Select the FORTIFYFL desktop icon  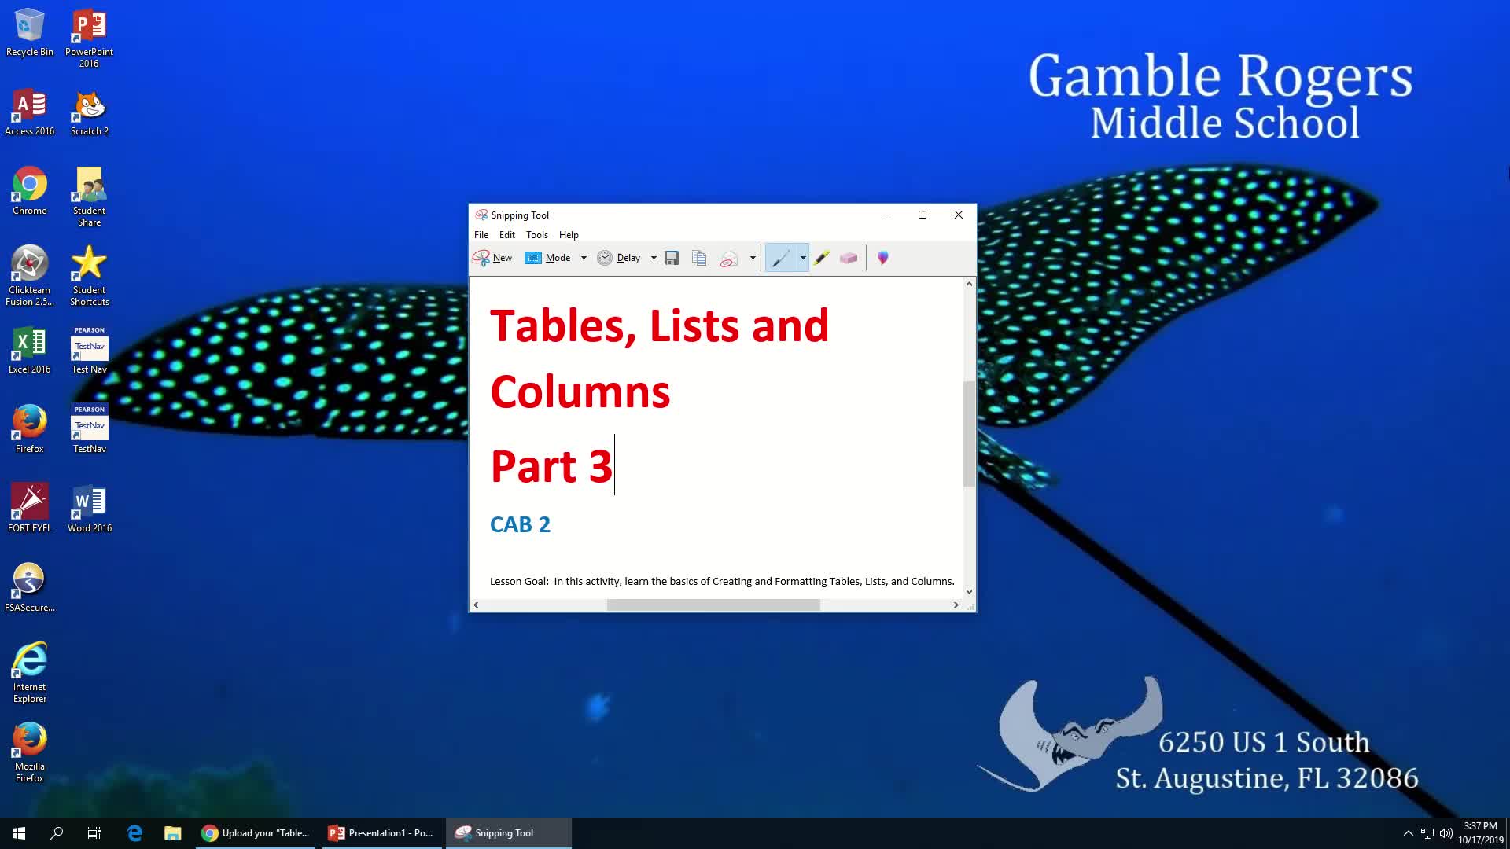(x=30, y=509)
